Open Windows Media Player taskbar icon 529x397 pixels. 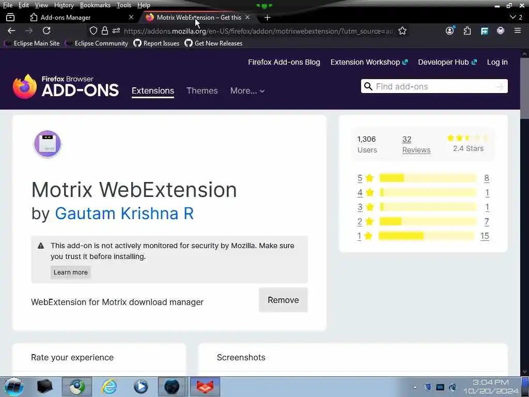coord(141,387)
